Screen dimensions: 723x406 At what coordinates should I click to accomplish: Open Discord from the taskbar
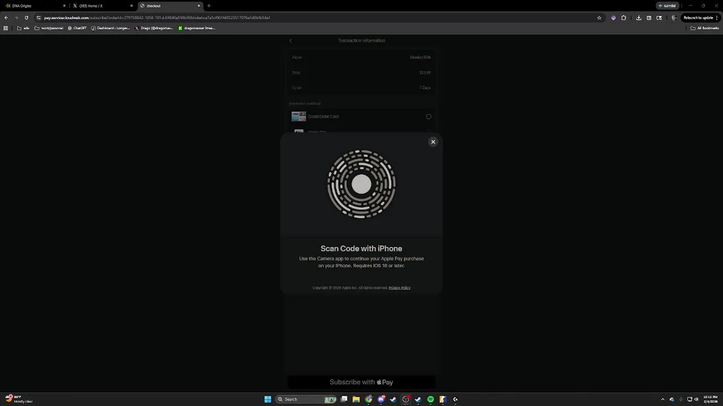(381, 399)
